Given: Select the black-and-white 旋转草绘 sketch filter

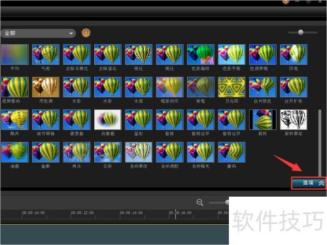Looking at the screenshot, I should click(x=294, y=120).
